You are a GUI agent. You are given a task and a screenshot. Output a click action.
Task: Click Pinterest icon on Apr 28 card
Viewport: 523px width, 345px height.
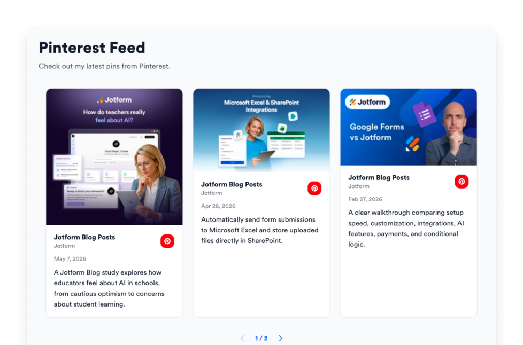pos(314,188)
